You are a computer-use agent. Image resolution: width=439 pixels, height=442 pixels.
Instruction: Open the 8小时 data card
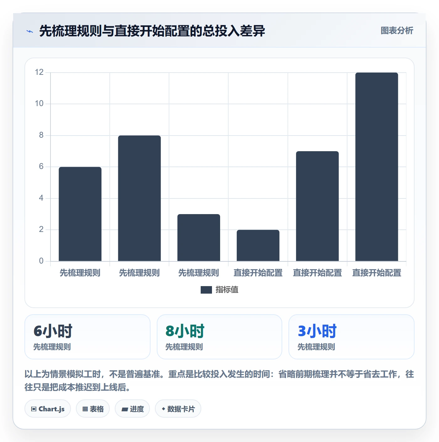click(219, 337)
